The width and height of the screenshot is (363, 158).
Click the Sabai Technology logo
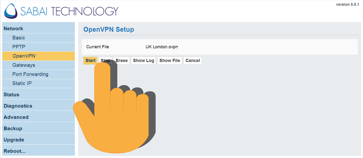pyautogui.click(x=61, y=11)
